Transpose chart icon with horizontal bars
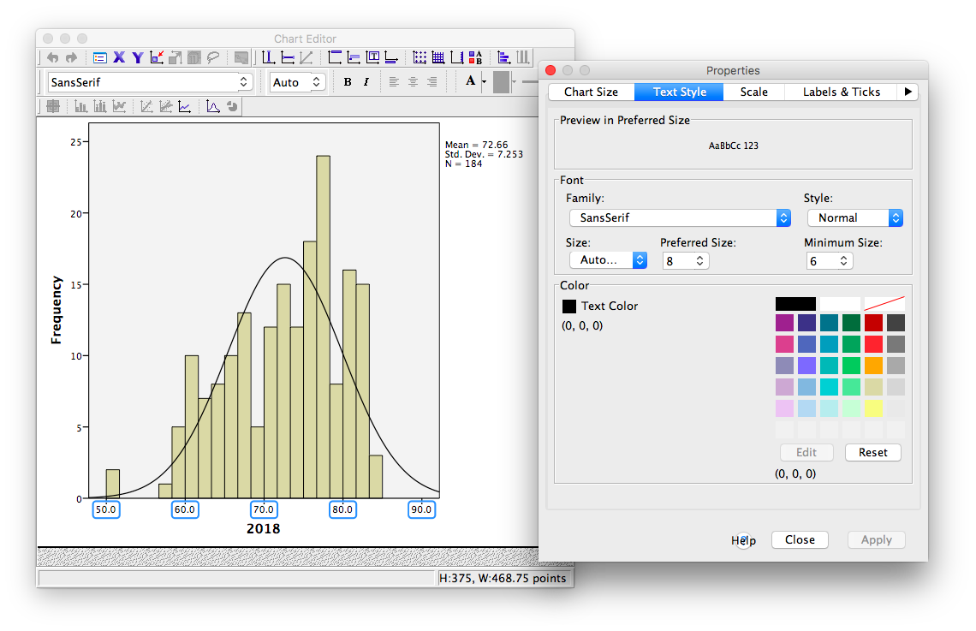Viewport: 976px width, 631px height. 504,58
